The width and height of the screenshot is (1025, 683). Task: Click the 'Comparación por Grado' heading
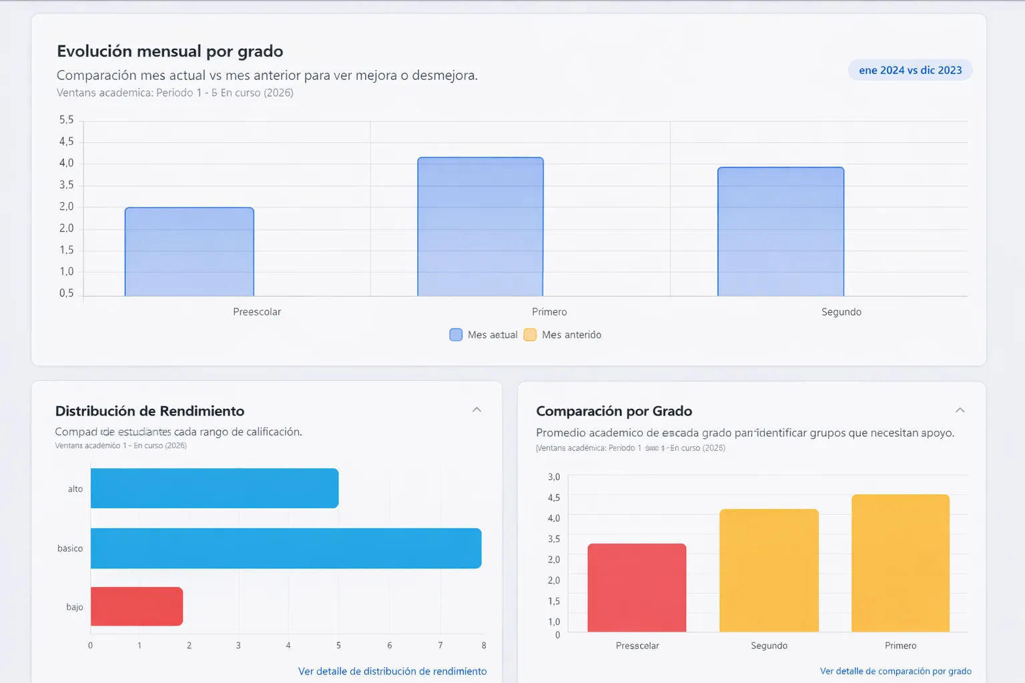[x=614, y=411]
